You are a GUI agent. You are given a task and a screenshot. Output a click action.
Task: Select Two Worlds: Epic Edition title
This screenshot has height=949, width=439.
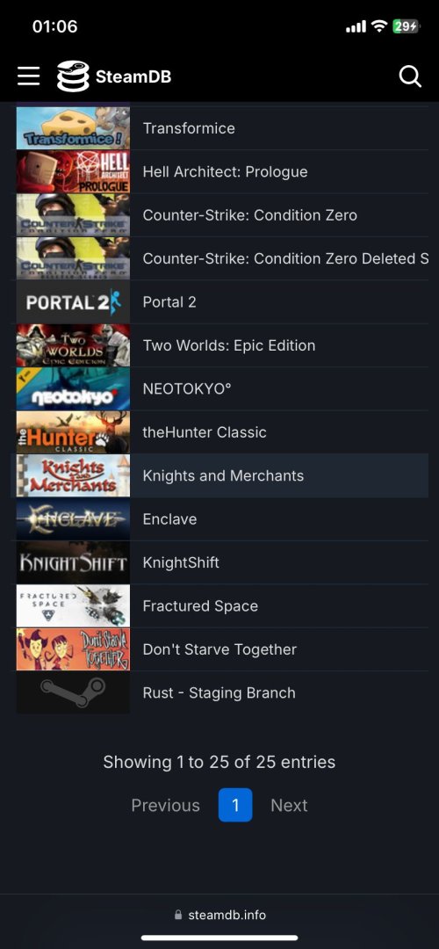228,345
